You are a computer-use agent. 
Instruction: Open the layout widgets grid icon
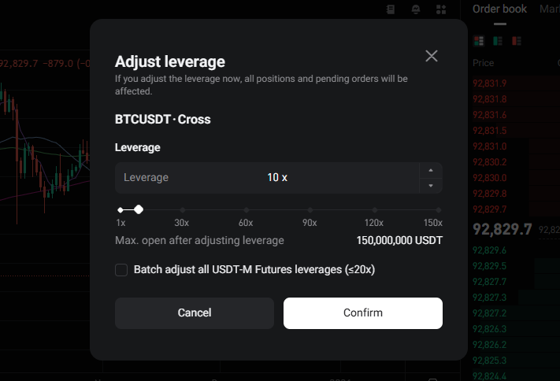click(440, 9)
